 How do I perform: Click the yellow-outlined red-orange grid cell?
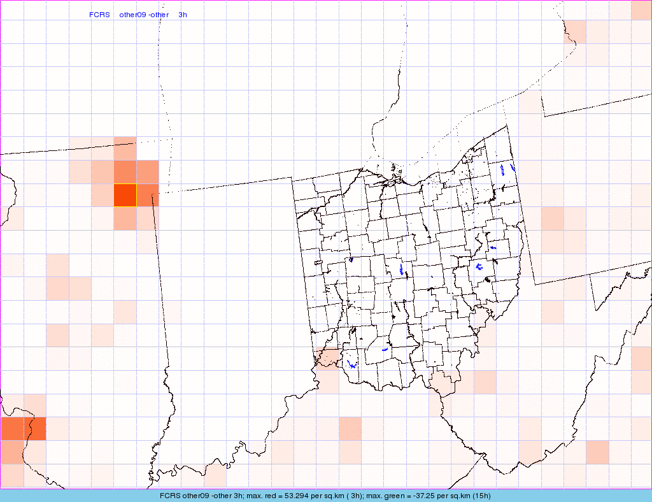click(x=125, y=195)
